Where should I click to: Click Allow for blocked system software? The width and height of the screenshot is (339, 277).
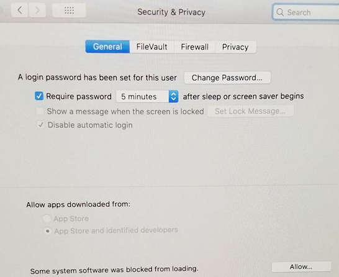[x=301, y=267]
